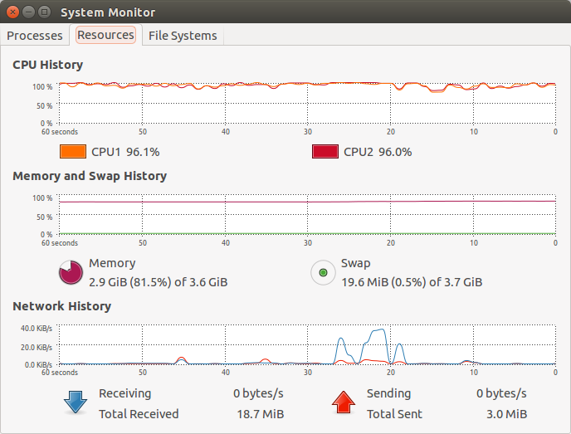This screenshot has height=434, width=571.
Task: Click the red Sending up-arrow icon
Action: [344, 402]
